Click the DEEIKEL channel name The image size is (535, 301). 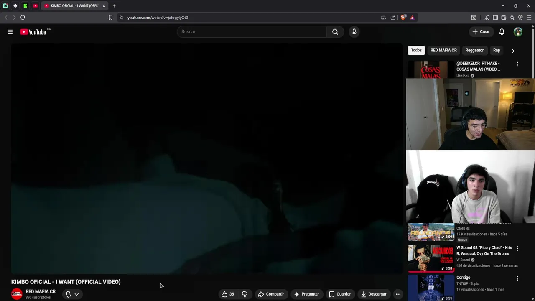(463, 76)
